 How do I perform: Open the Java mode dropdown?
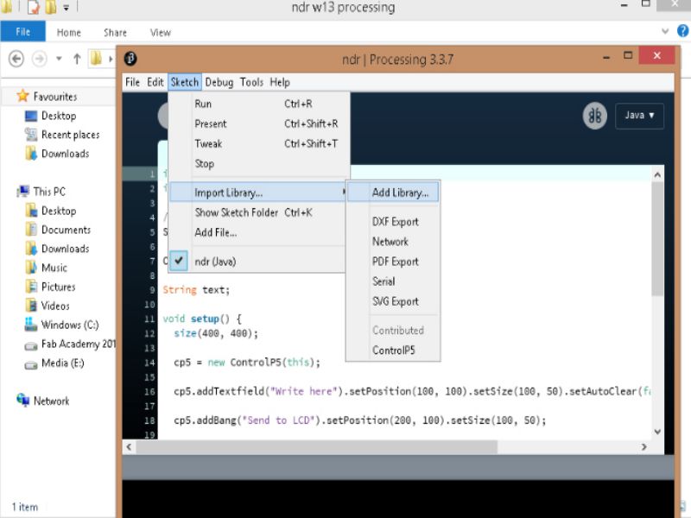click(x=639, y=116)
